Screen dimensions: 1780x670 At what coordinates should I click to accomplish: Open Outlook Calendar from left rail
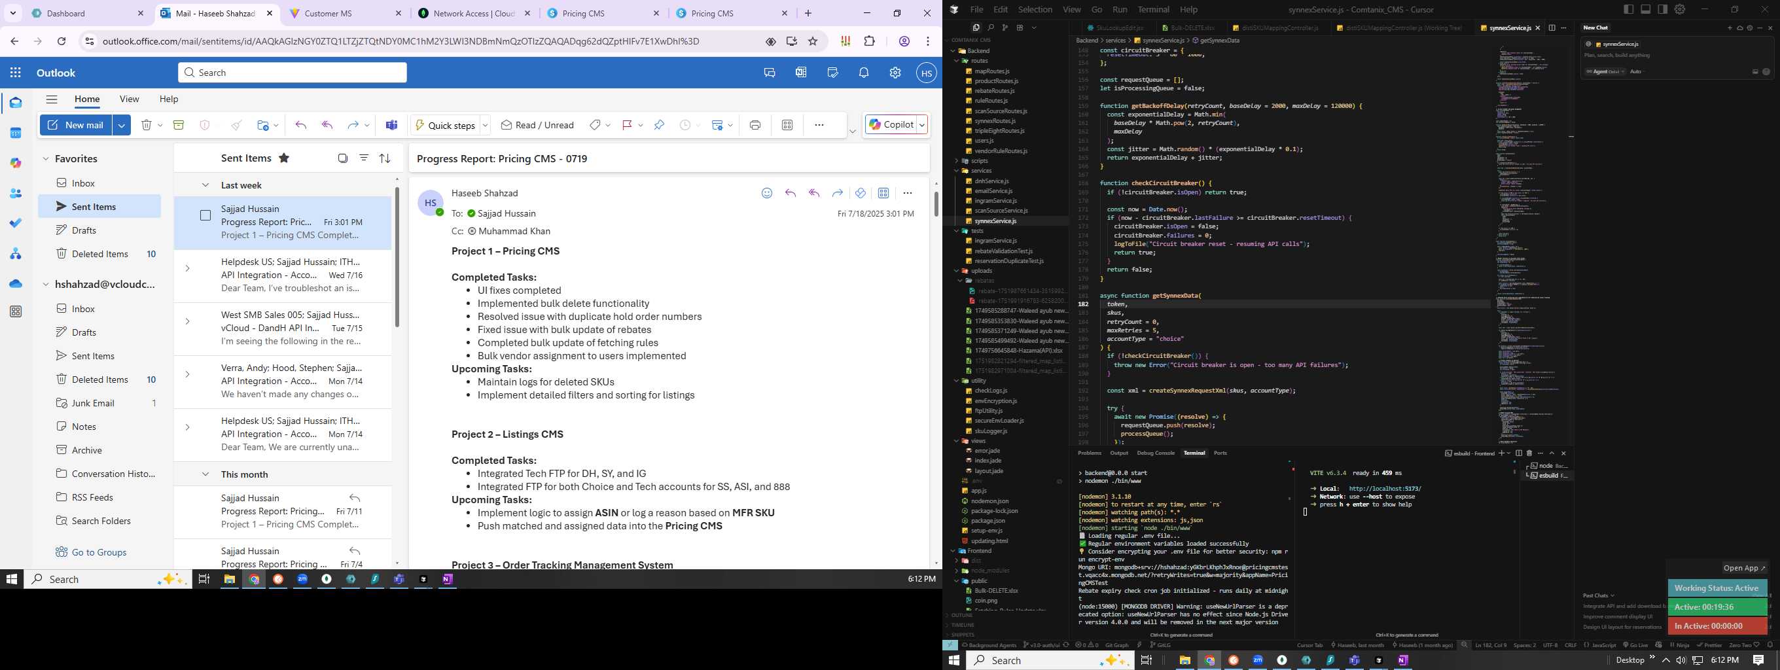16,133
